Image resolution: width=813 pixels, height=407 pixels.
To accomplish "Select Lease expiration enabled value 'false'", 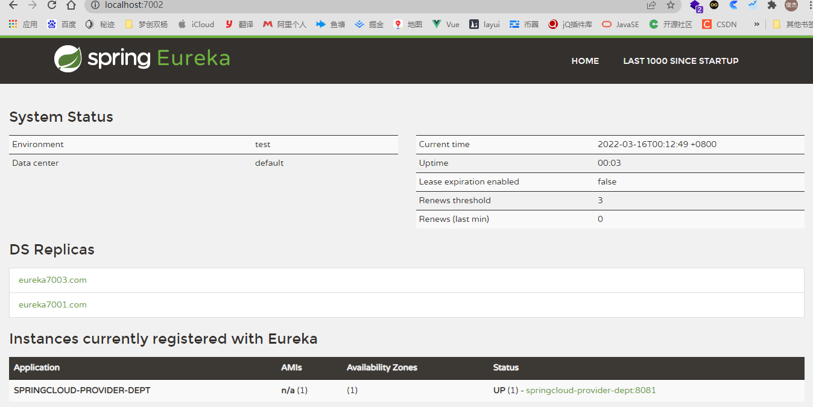I will 607,181.
